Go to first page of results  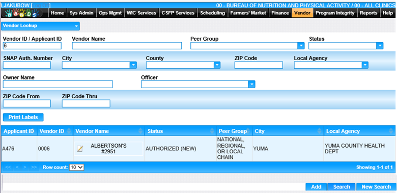click(x=8, y=167)
